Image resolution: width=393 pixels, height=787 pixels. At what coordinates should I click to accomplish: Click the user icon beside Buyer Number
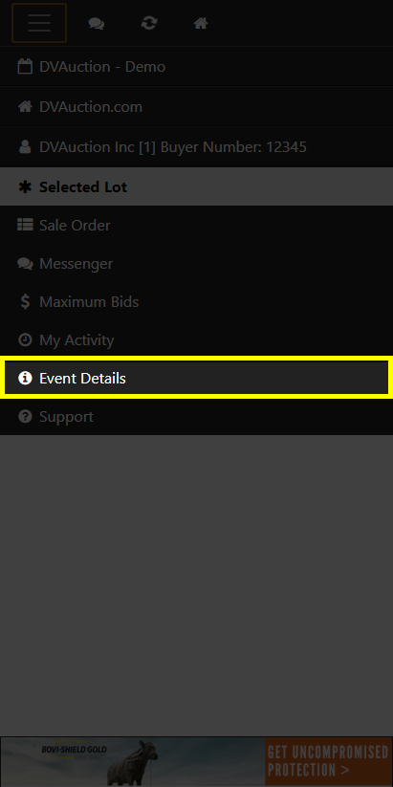point(25,146)
